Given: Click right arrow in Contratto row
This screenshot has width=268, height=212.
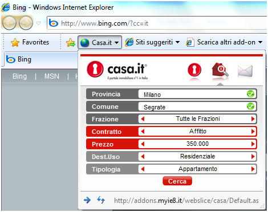Looking at the screenshot, I should pos(253,132).
